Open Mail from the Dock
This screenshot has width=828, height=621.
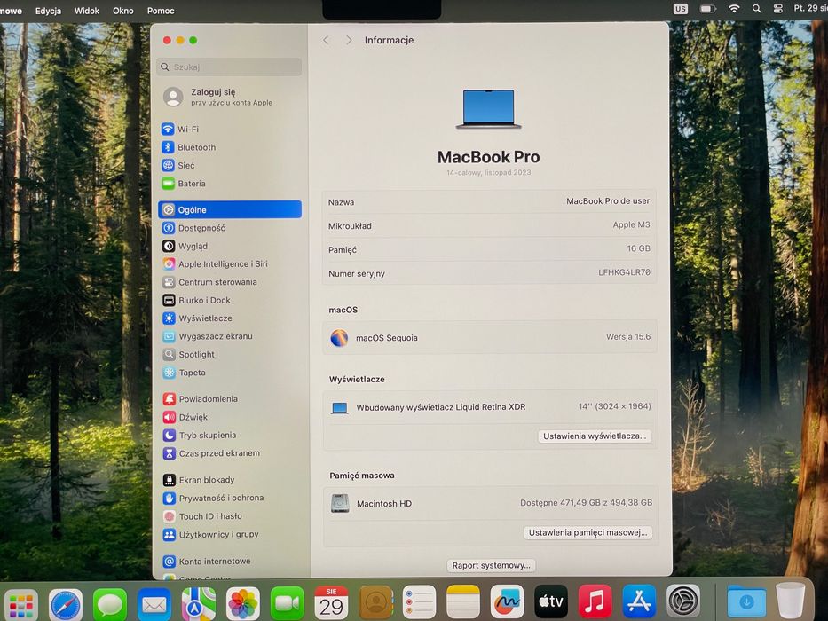click(x=154, y=604)
